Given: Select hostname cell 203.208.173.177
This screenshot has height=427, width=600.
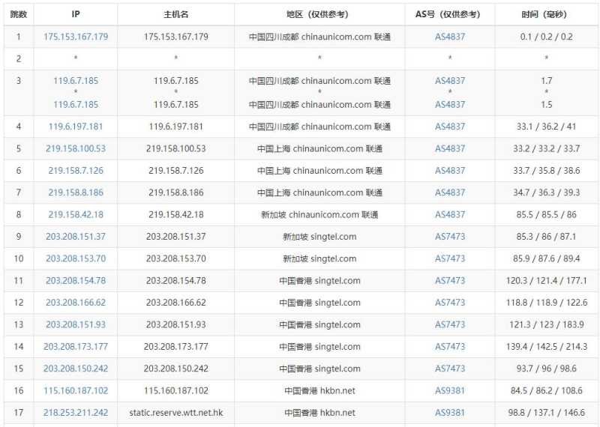Looking at the screenshot, I should click(x=176, y=347).
